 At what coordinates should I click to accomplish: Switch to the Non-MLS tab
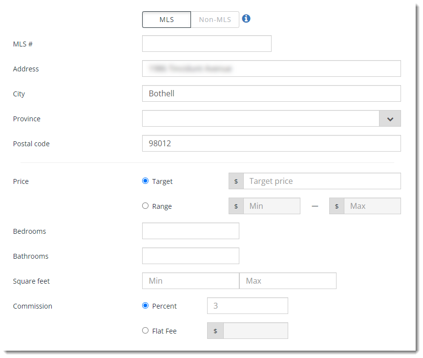[x=215, y=20]
